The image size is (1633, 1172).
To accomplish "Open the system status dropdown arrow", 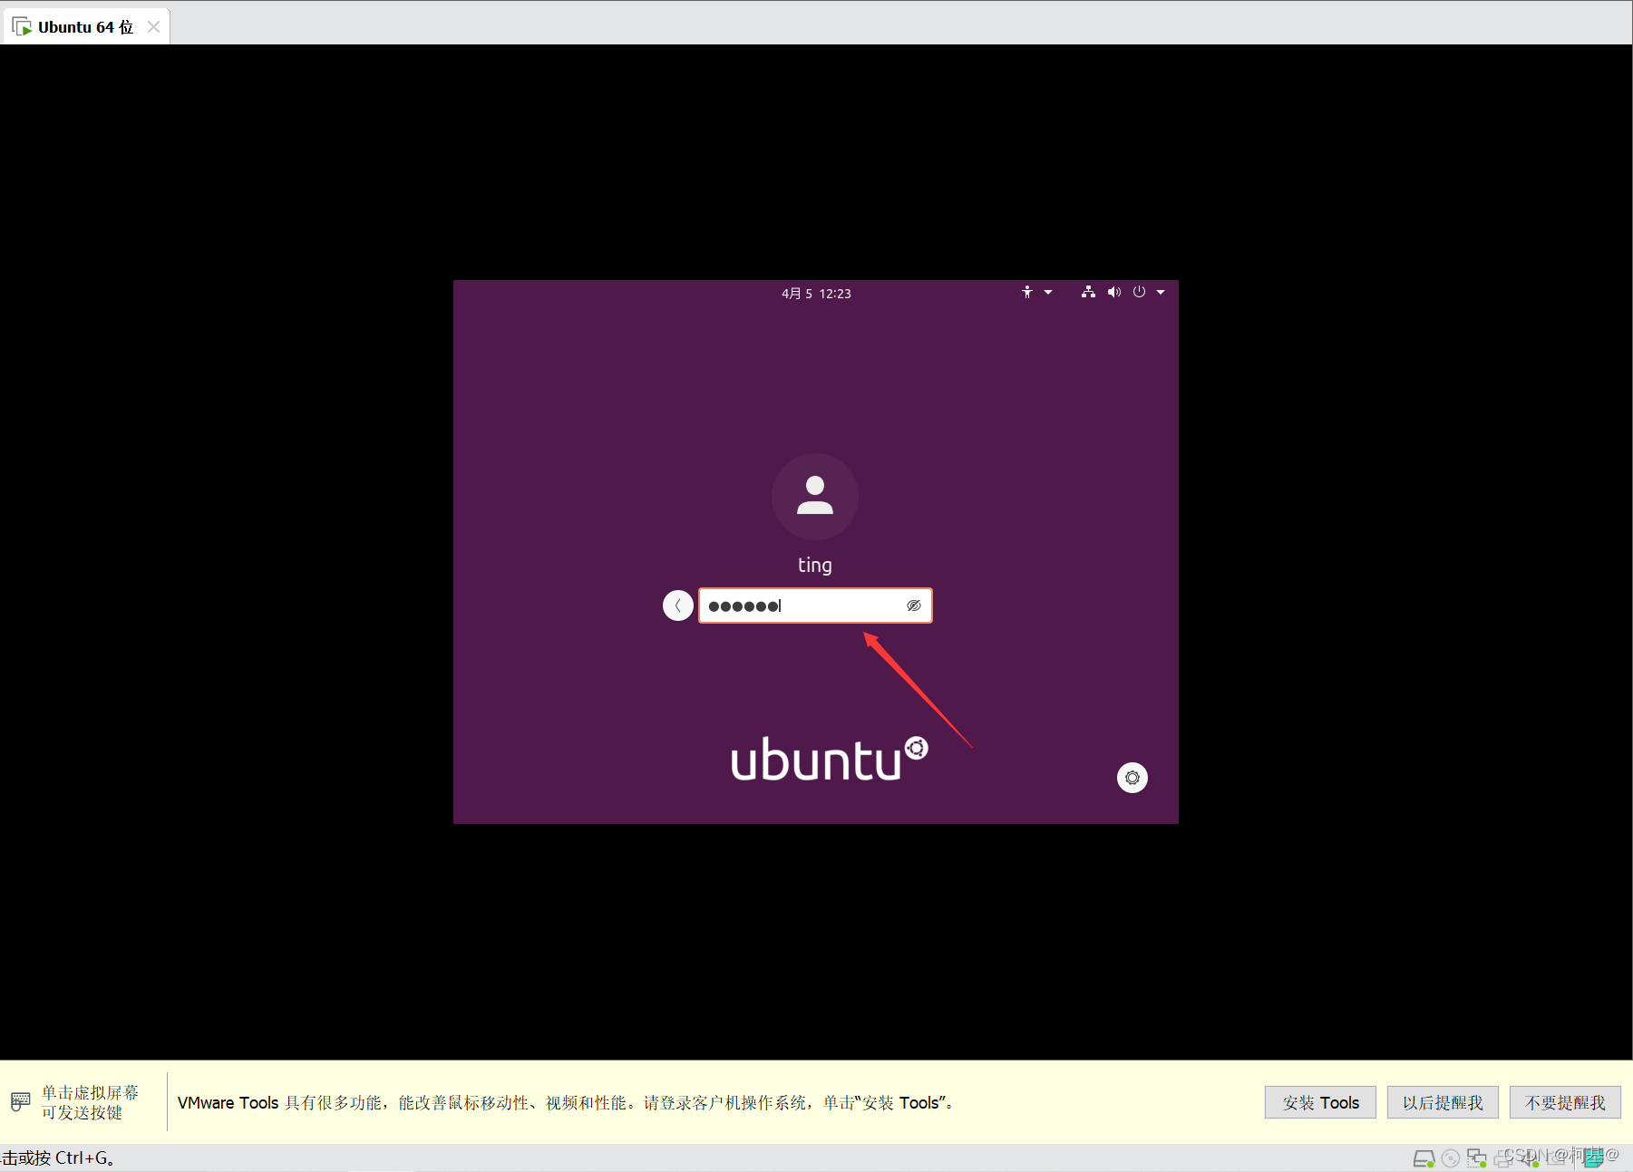I will (1162, 292).
